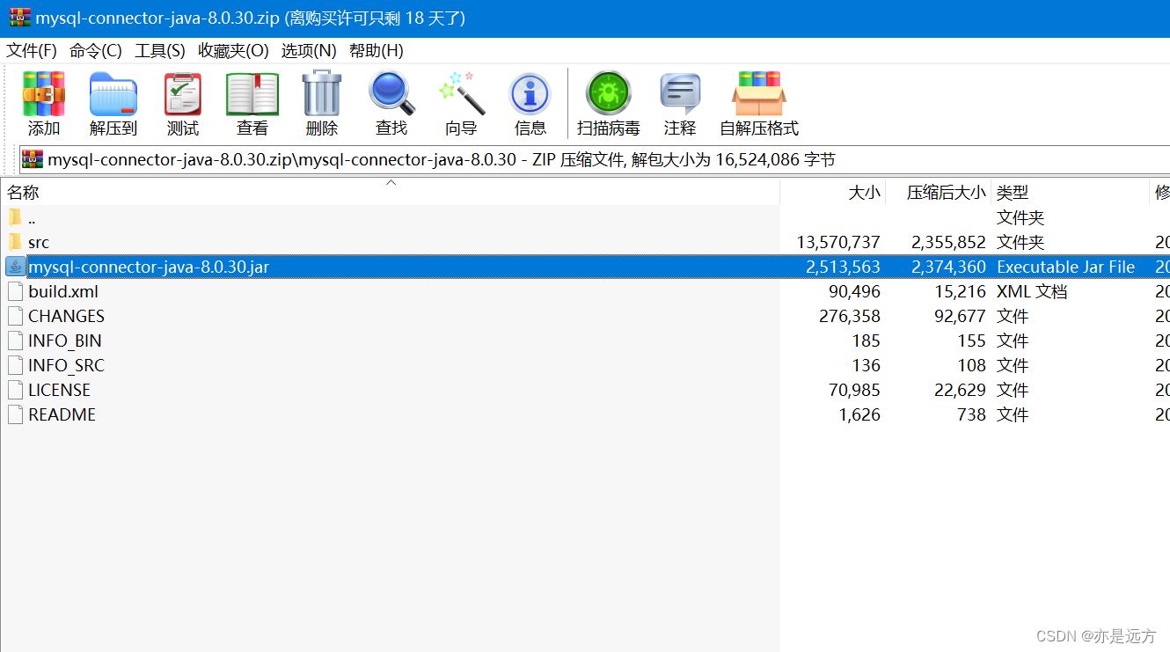Click the INFO_BIN file icon

tap(15, 341)
